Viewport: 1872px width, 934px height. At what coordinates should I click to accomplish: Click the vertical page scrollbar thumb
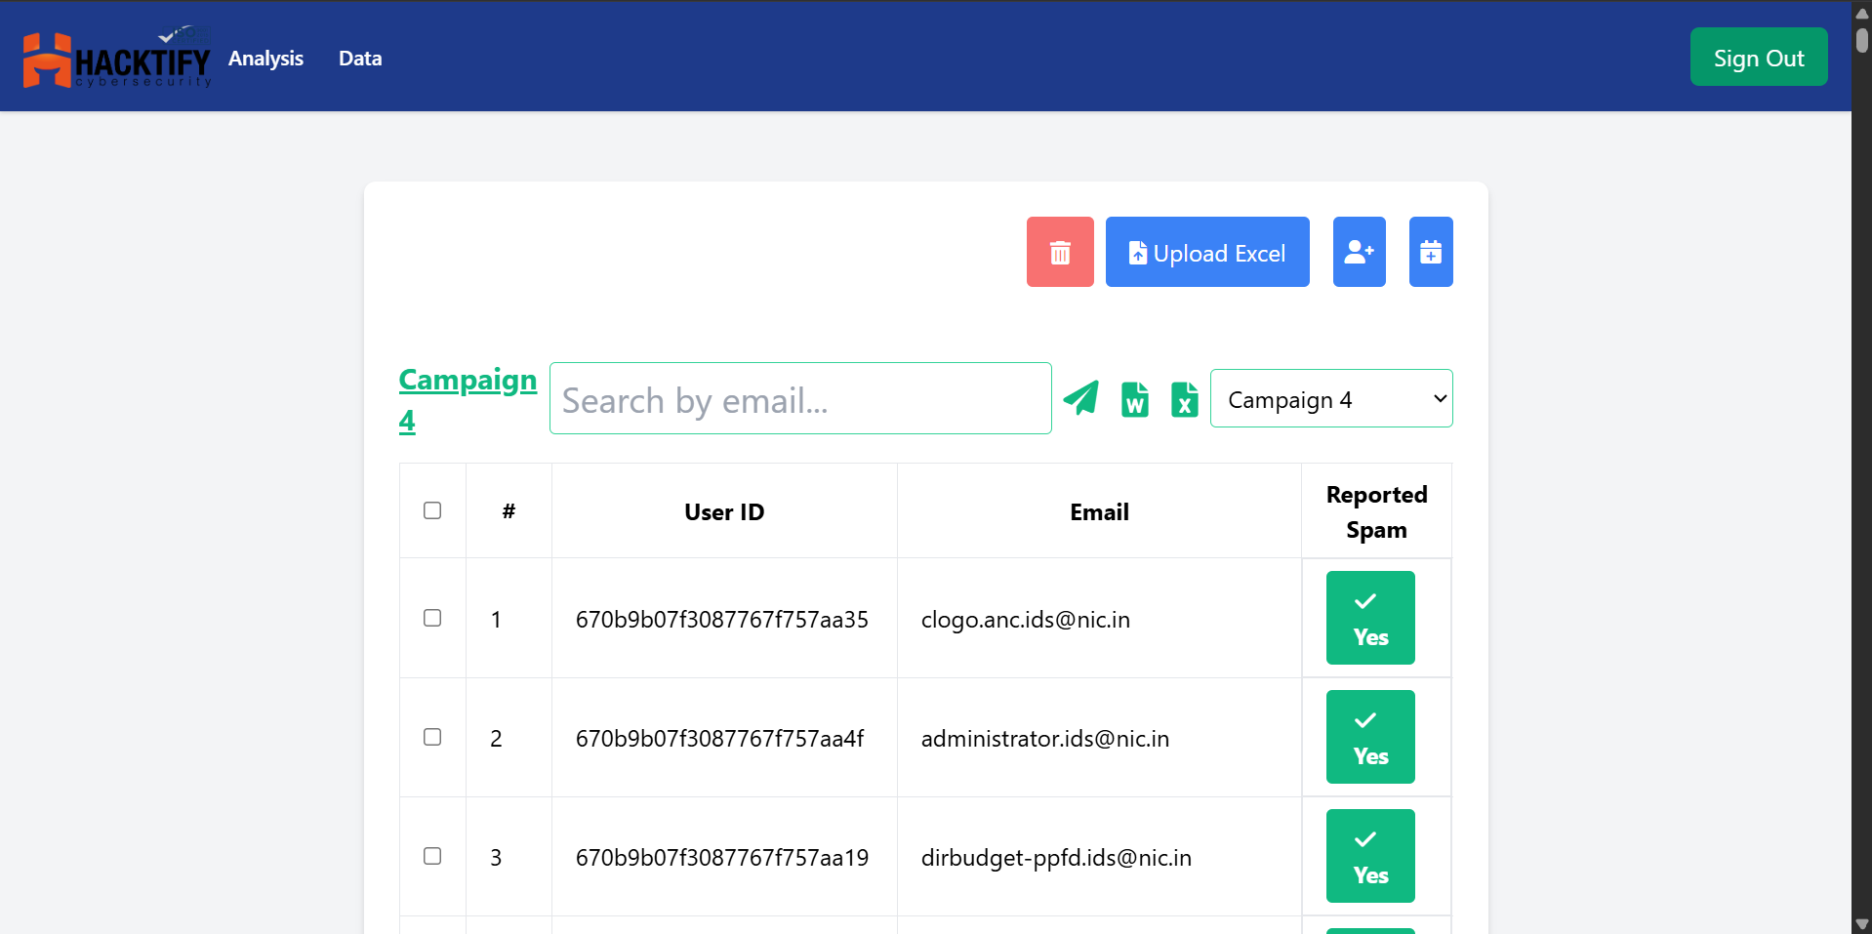(1862, 41)
